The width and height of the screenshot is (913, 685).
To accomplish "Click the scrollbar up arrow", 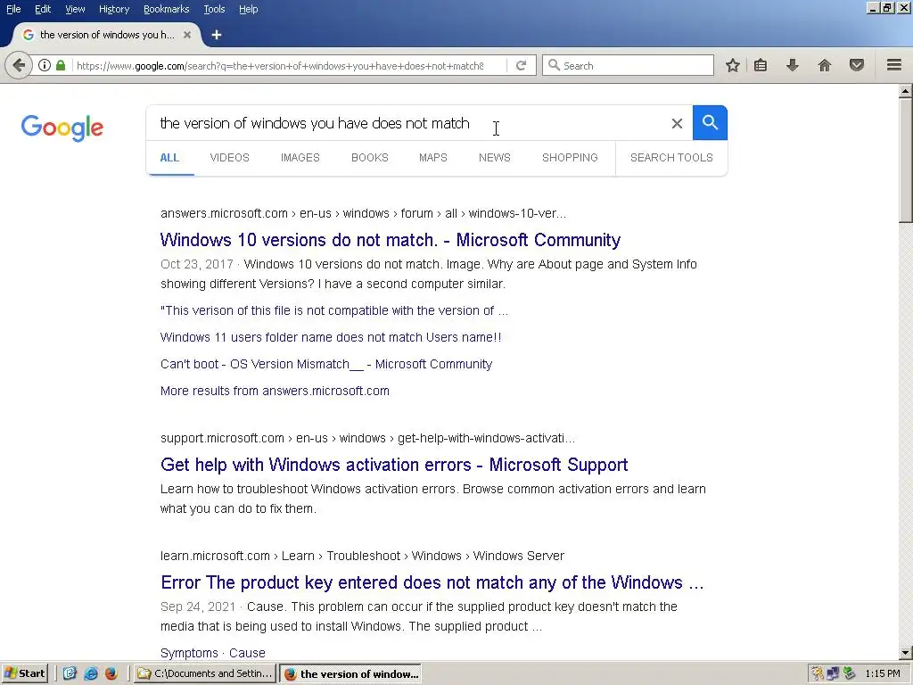I will (x=906, y=91).
